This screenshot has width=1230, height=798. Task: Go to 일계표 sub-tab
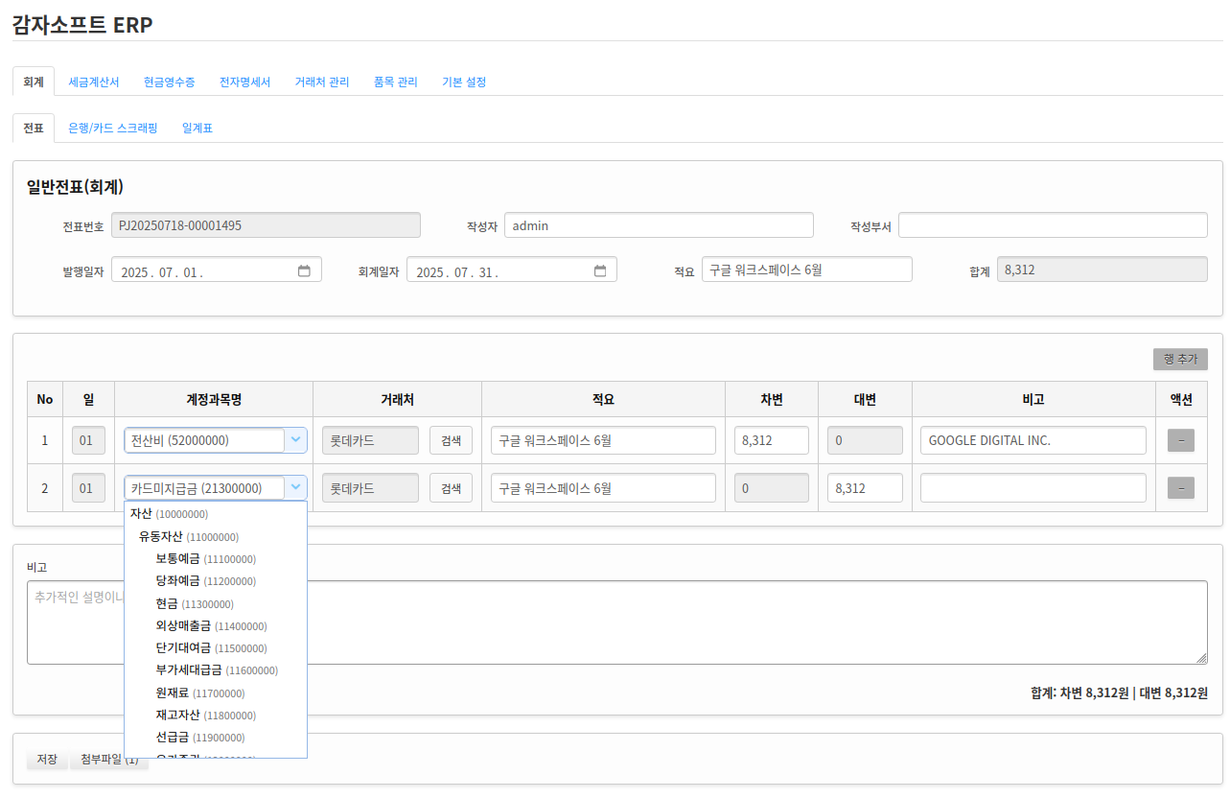pos(197,129)
